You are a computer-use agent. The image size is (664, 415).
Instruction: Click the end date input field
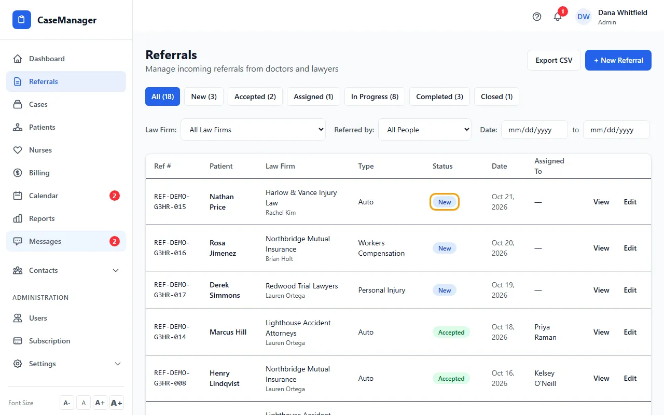[616, 130]
